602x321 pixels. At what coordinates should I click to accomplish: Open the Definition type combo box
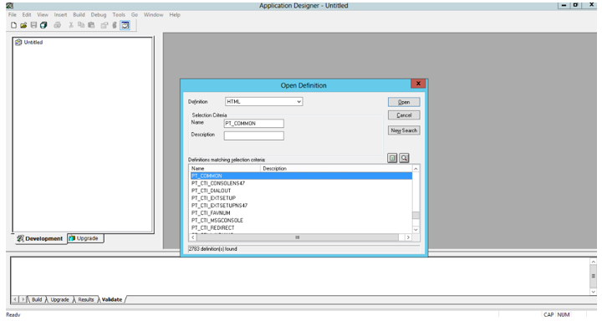[x=263, y=102]
